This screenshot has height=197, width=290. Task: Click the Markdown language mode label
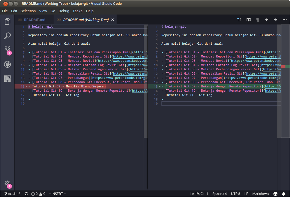(x=260, y=194)
